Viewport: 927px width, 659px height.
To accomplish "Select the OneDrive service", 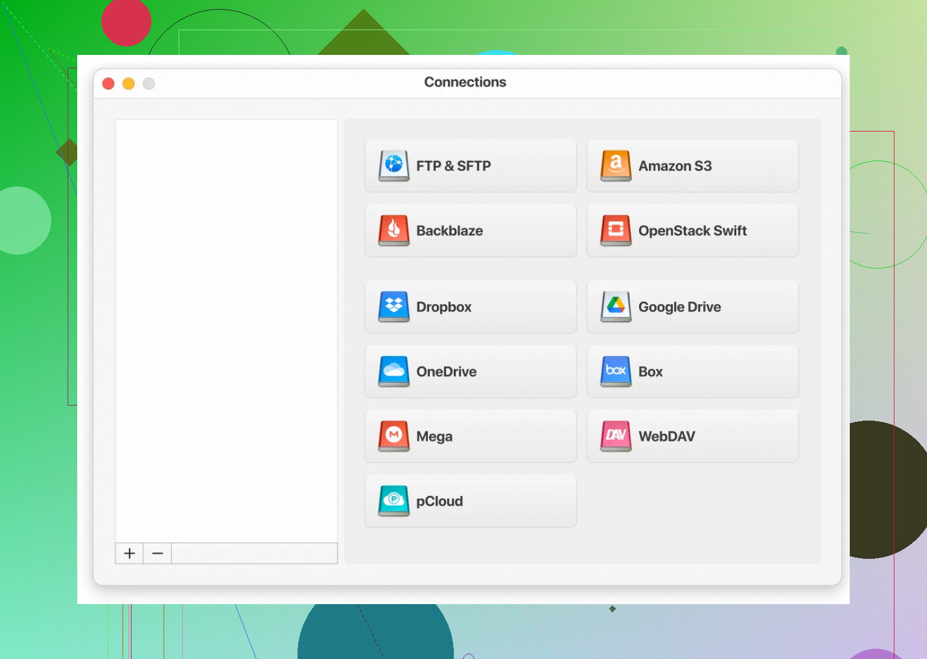I will [x=470, y=372].
